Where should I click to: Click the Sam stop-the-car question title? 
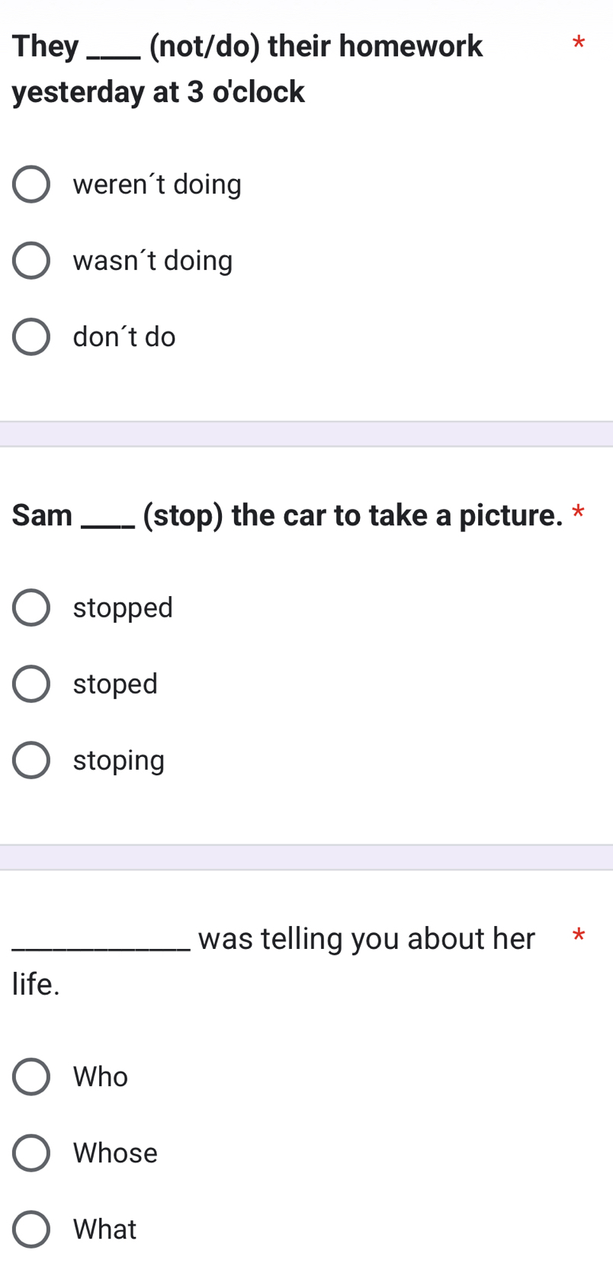tap(290, 515)
